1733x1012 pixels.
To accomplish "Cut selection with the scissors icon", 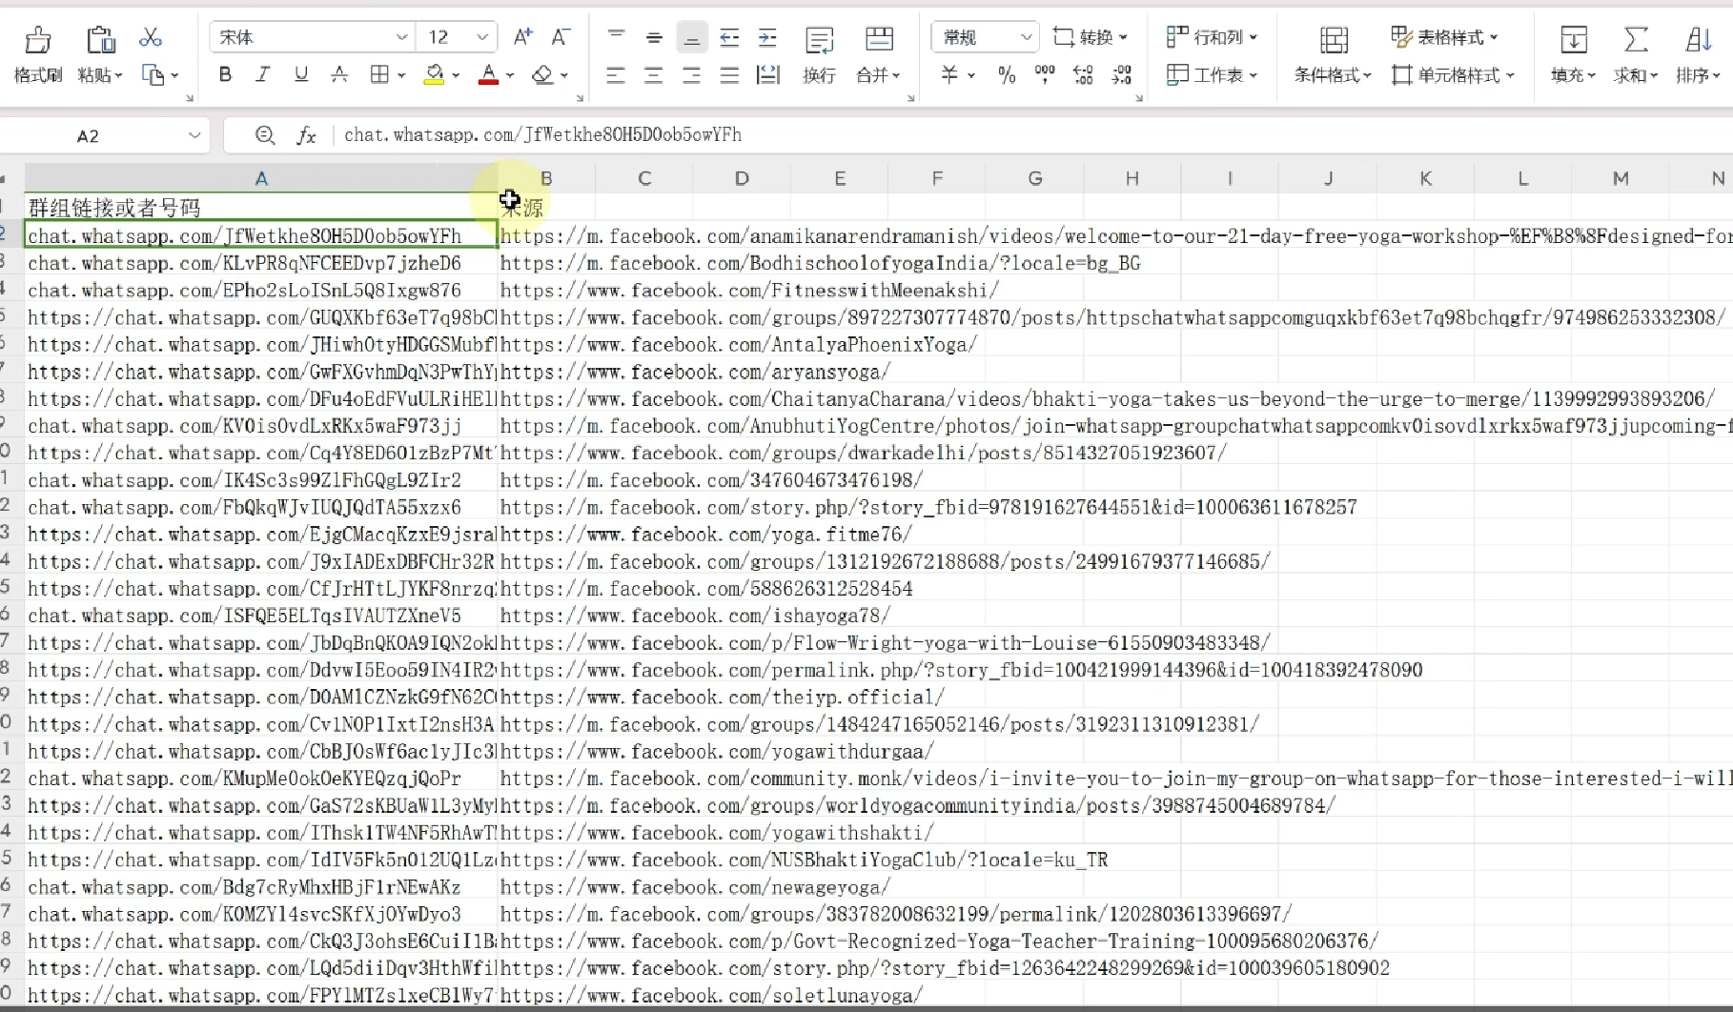I will 150,37.
